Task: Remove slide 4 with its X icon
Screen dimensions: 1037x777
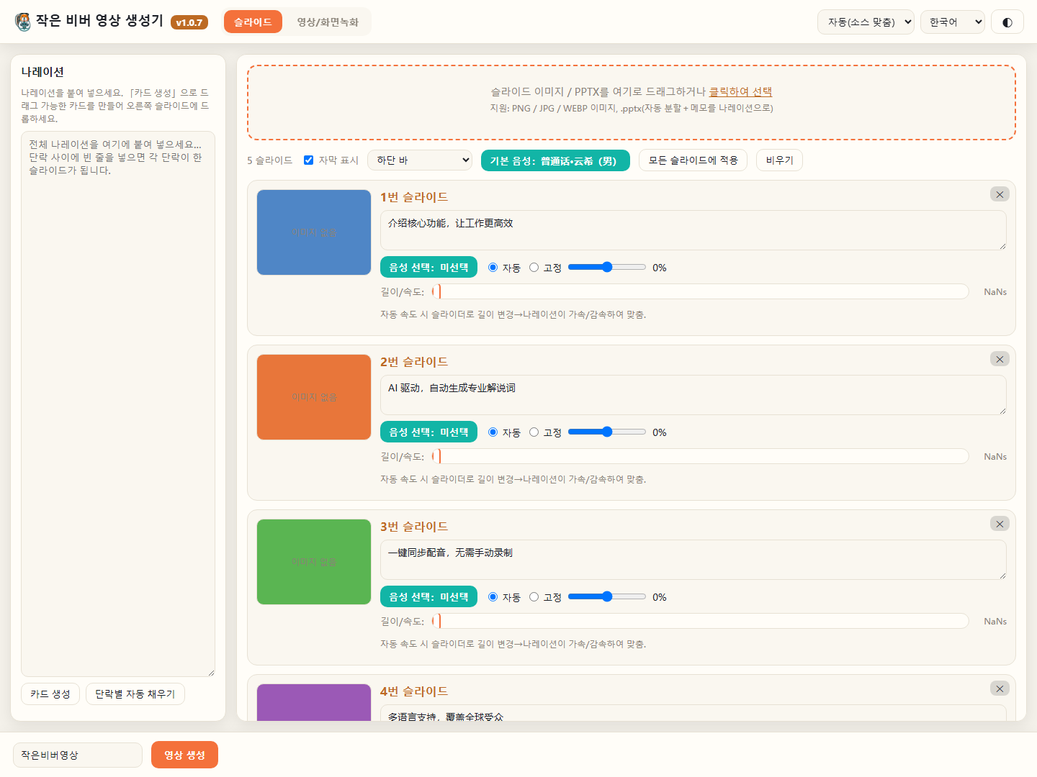Action: point(1000,689)
